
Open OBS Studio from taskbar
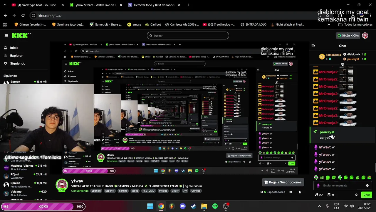[x=226, y=206]
